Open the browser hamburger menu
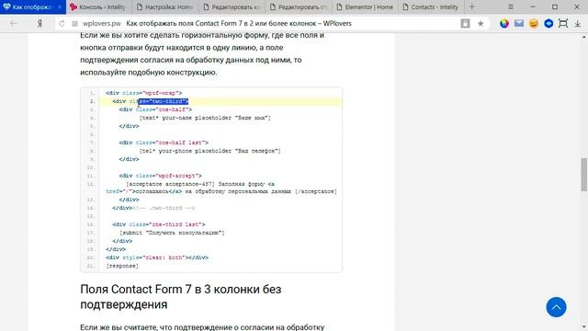Image resolution: width=588 pixels, height=331 pixels. tap(511, 6)
